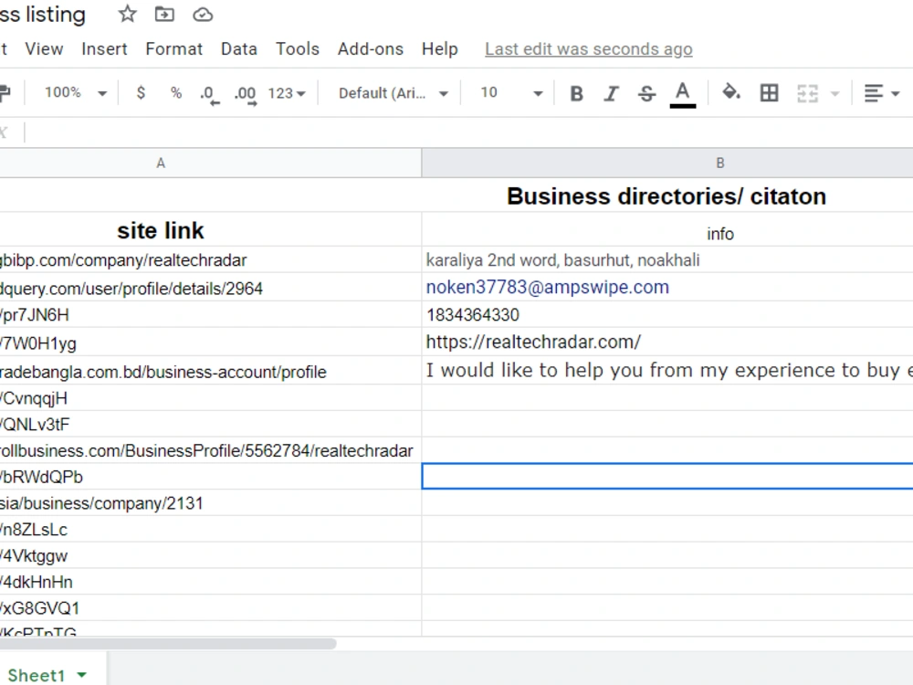The image size is (913, 685).
Task: Select the 'Business directories/ citaton' cell
Action: click(x=667, y=196)
